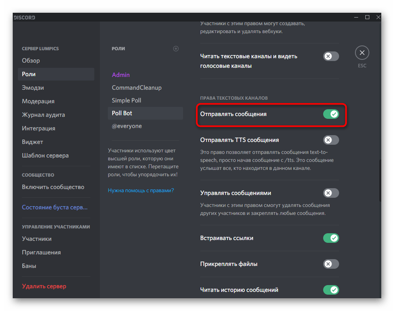Enable the attach files permission
394x311 pixels.
point(331,264)
